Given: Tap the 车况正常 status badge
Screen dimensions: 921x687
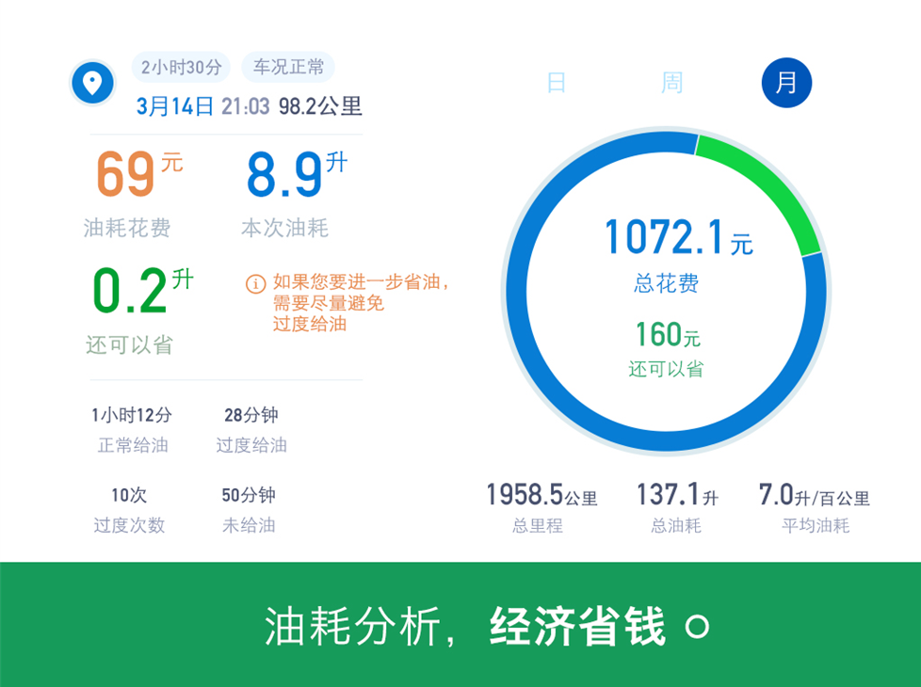Looking at the screenshot, I should click(288, 67).
